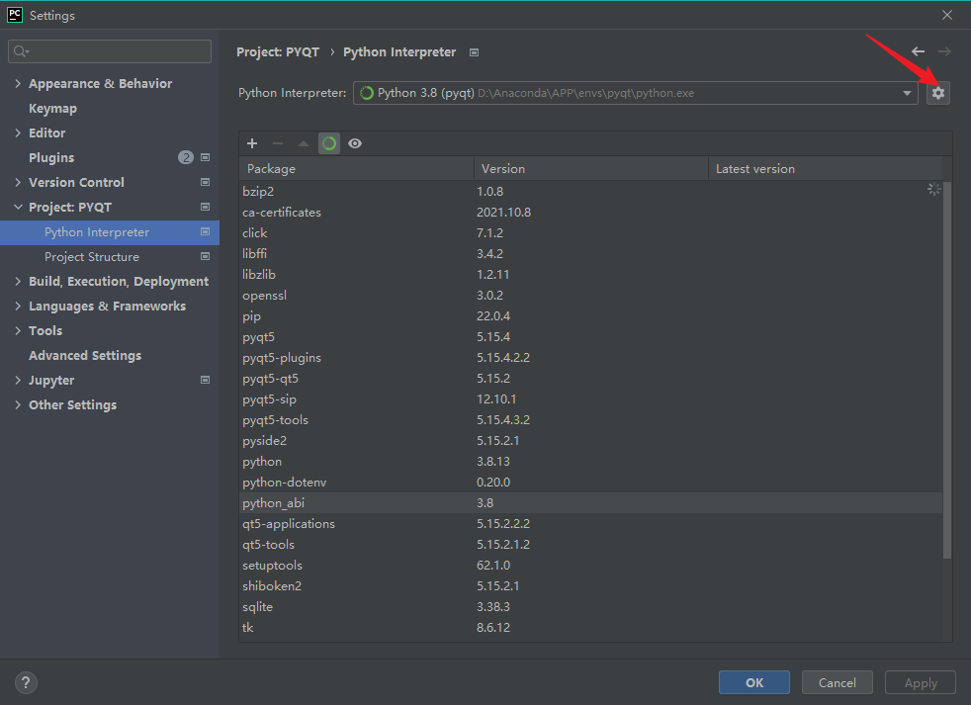This screenshot has height=705, width=971.
Task: Select the tk package row
Action: click(x=590, y=628)
